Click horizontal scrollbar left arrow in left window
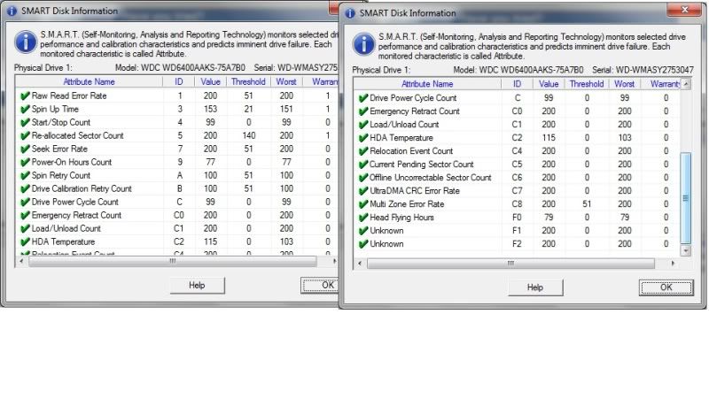709x398 pixels. tap(21, 261)
